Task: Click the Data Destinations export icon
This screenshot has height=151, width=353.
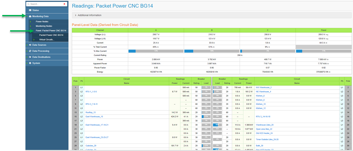Action: click(30, 57)
